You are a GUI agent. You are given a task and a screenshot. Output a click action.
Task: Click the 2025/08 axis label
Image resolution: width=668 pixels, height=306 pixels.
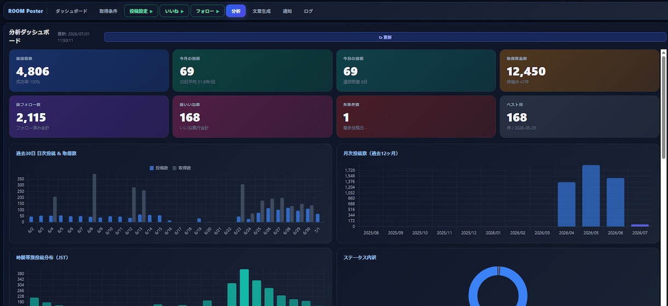(371, 233)
